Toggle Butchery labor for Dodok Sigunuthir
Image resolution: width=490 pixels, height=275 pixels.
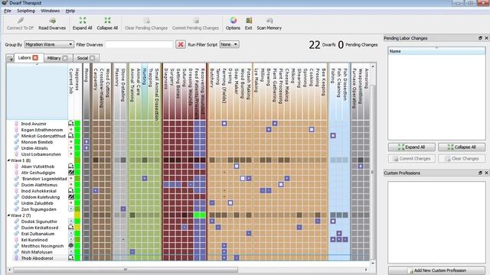click(x=212, y=222)
